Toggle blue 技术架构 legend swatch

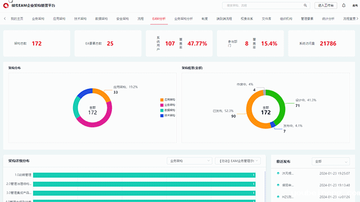click(162, 116)
